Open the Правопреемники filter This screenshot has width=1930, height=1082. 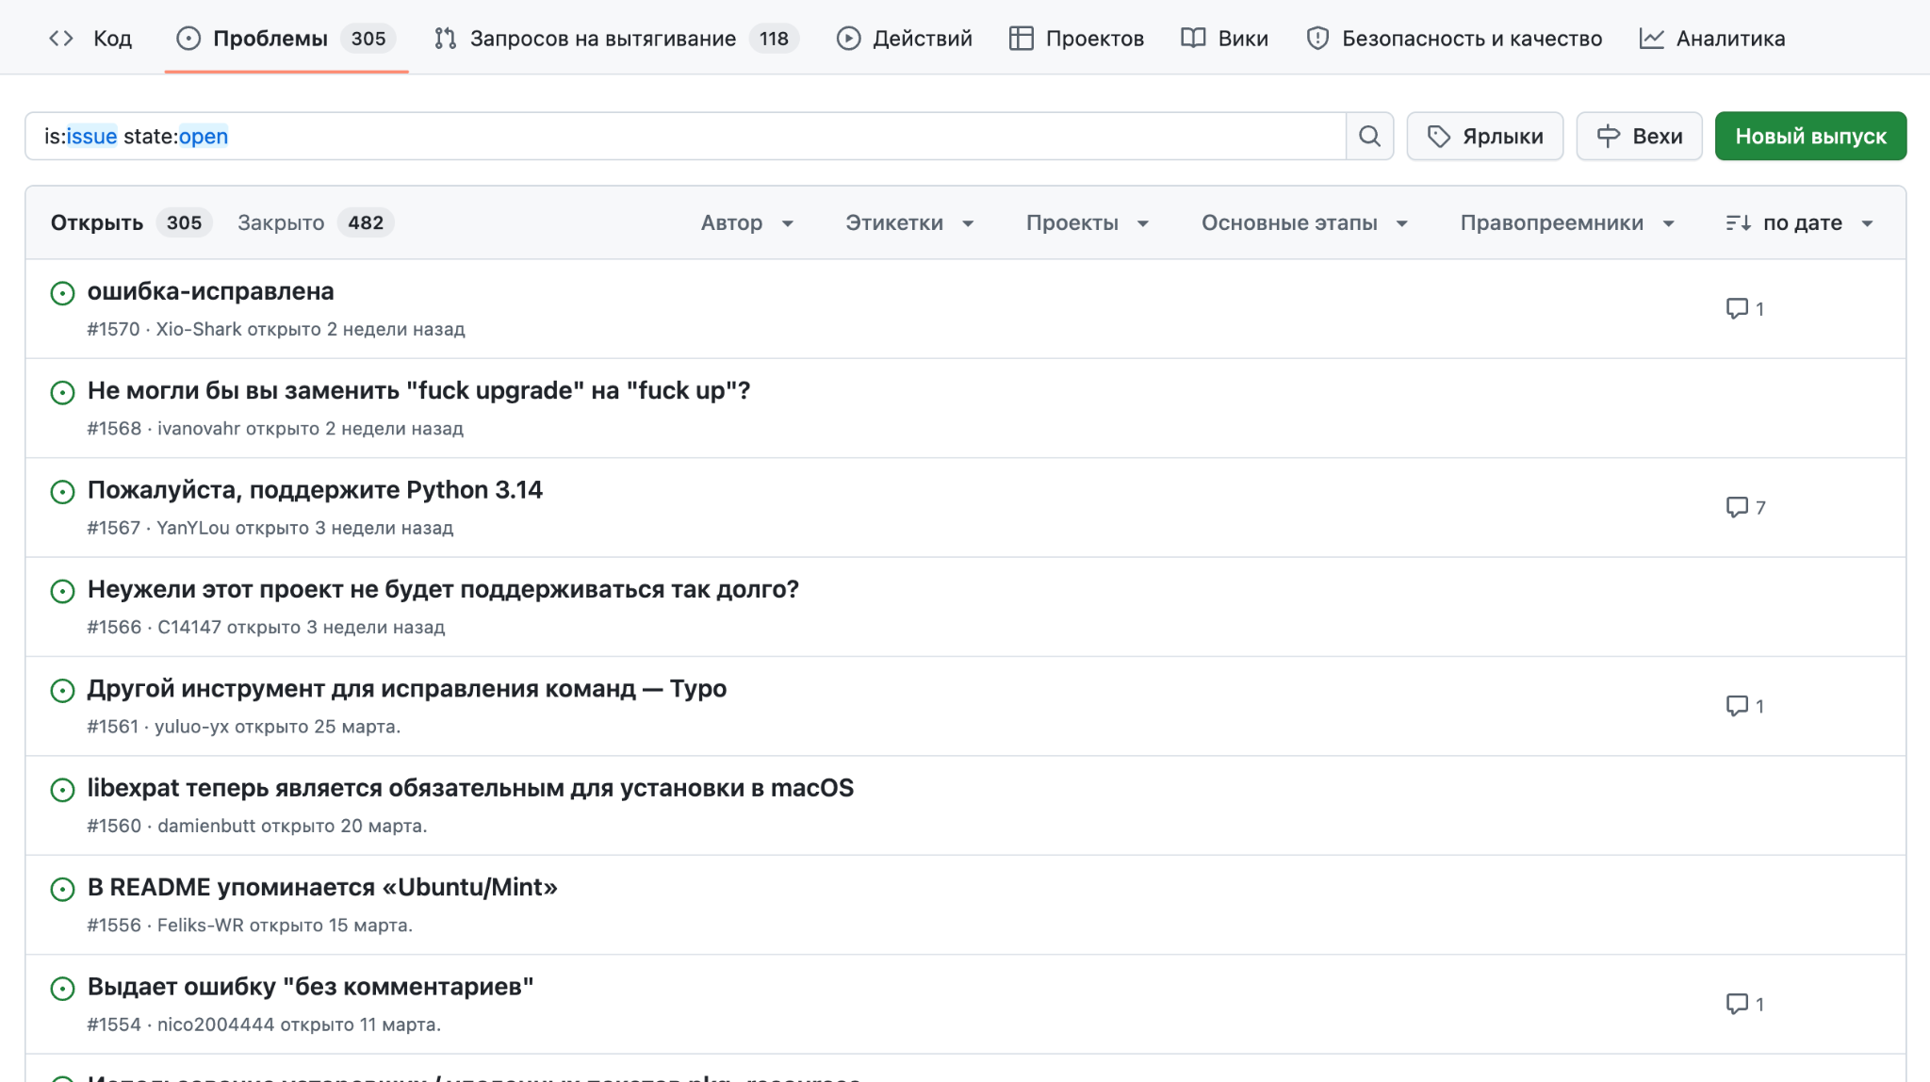pos(1564,222)
